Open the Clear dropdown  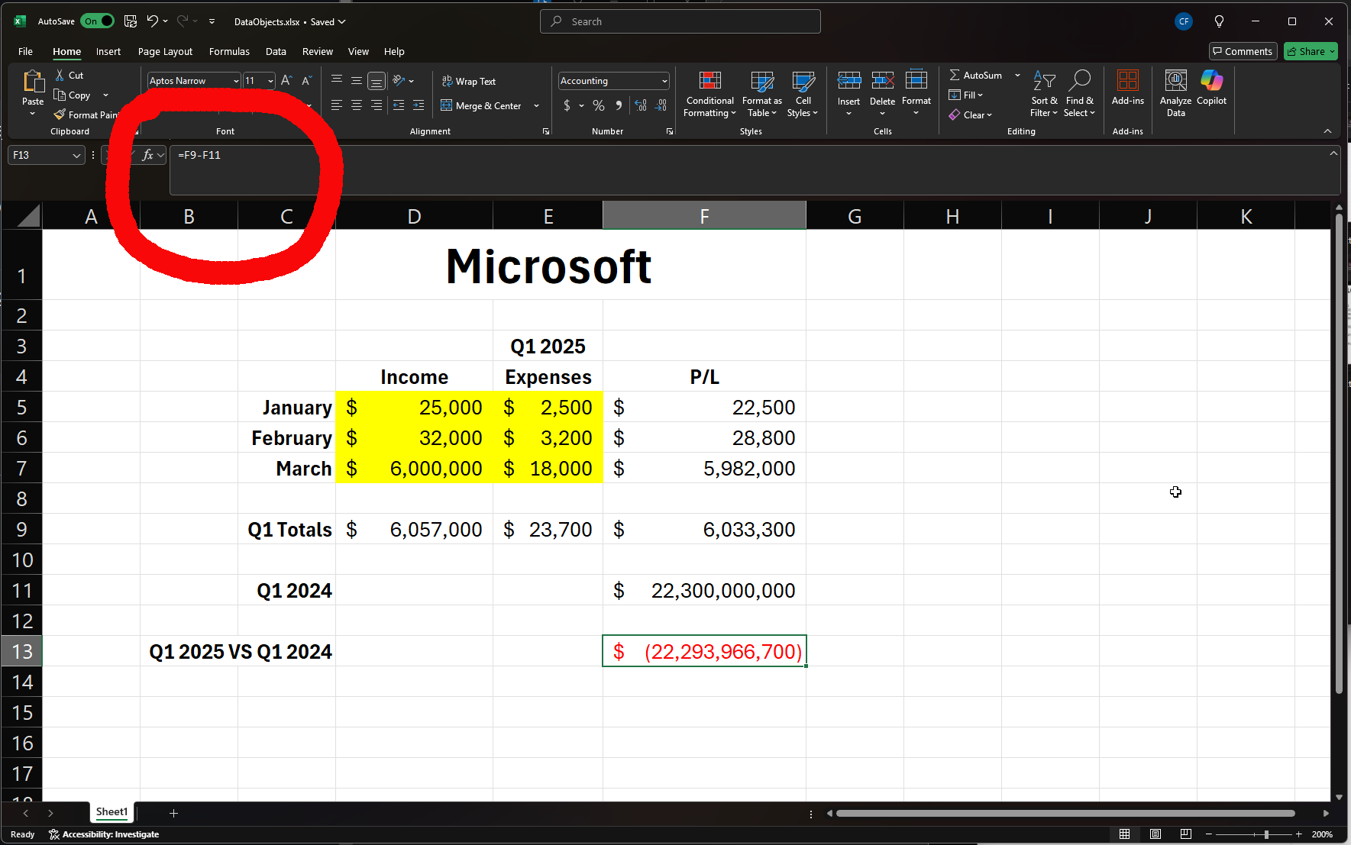pyautogui.click(x=970, y=114)
